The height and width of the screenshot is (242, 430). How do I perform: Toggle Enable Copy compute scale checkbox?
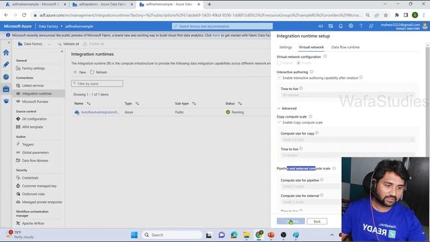pyautogui.click(x=279, y=122)
